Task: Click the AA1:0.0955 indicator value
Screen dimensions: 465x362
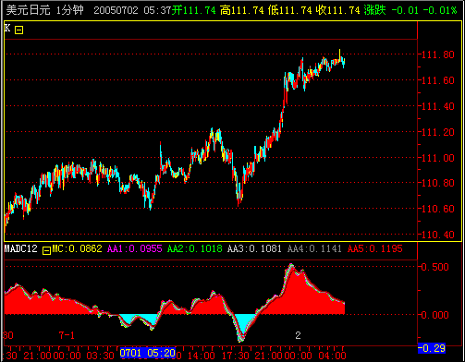Action: click(135, 248)
